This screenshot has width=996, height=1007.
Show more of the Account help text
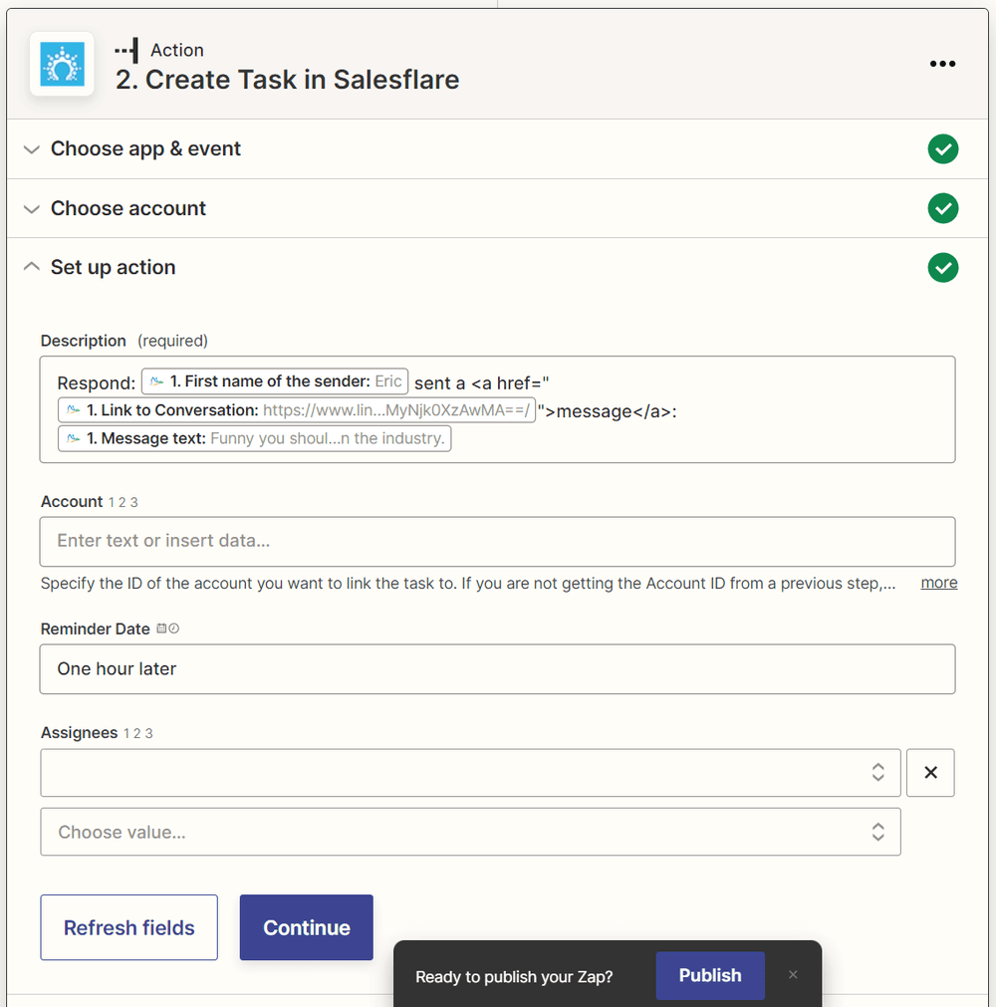tap(939, 583)
